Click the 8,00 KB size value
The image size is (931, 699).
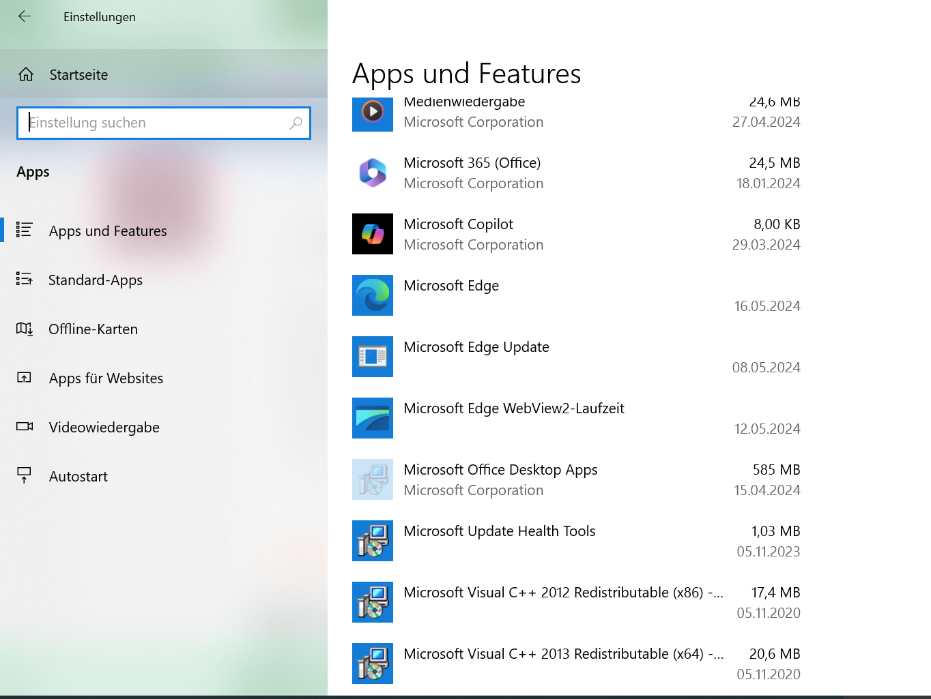click(x=777, y=224)
